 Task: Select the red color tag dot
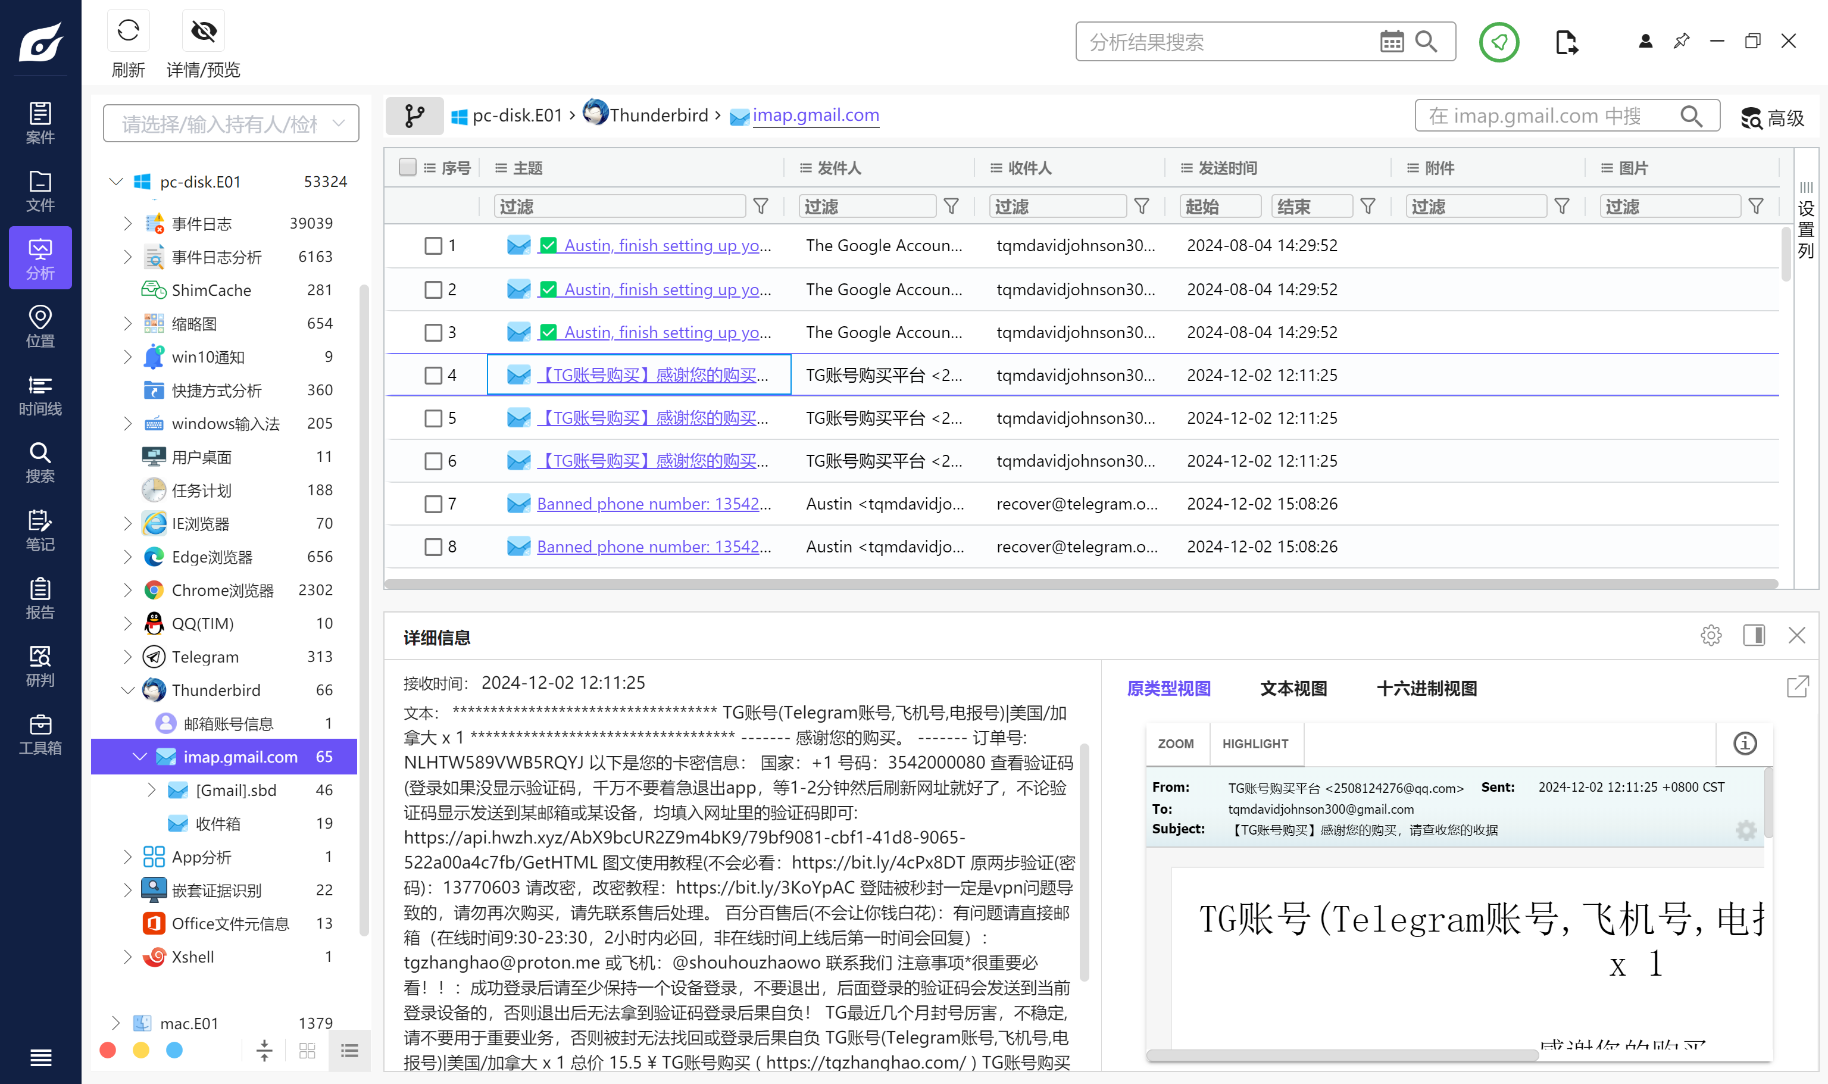107,1049
